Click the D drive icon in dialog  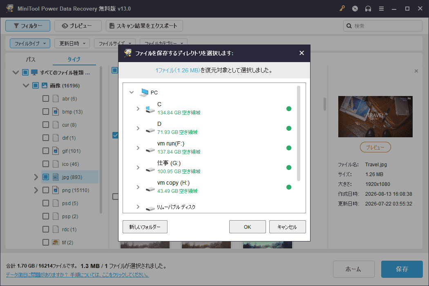tap(150, 130)
